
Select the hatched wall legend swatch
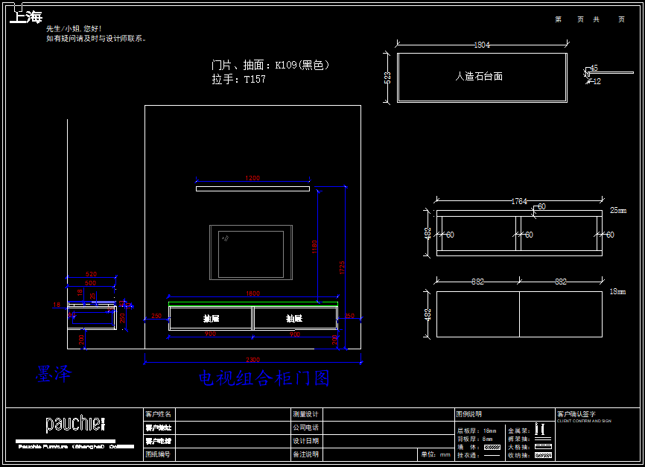(492, 447)
